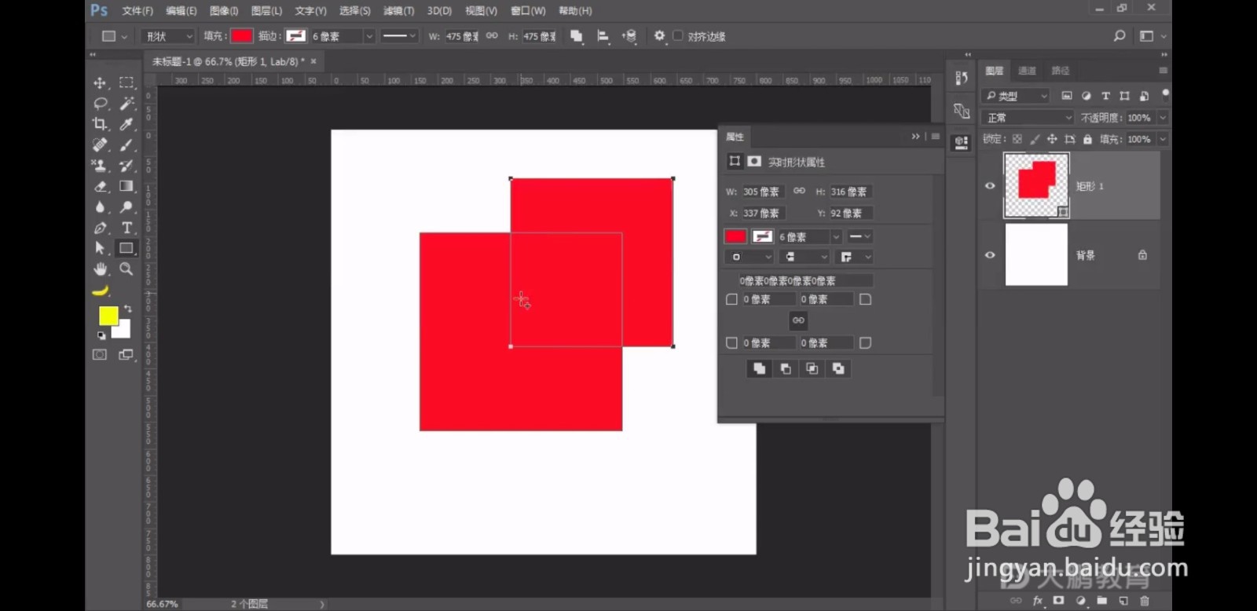Toggle type layer filter in Layers
Screen dimensions: 1257x611
coord(1105,96)
